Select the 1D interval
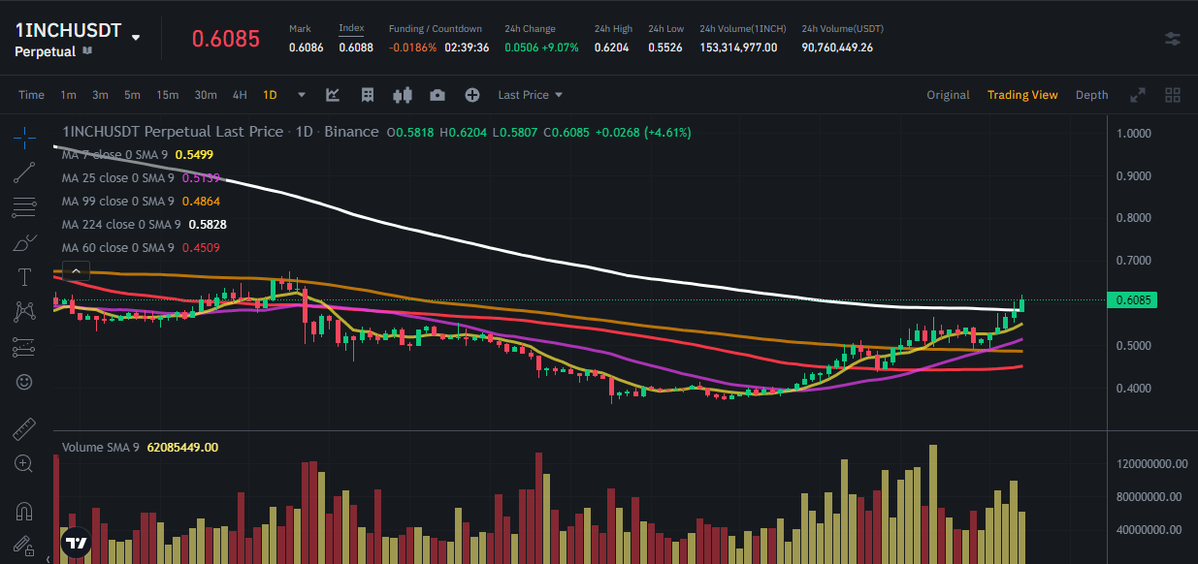 [270, 95]
